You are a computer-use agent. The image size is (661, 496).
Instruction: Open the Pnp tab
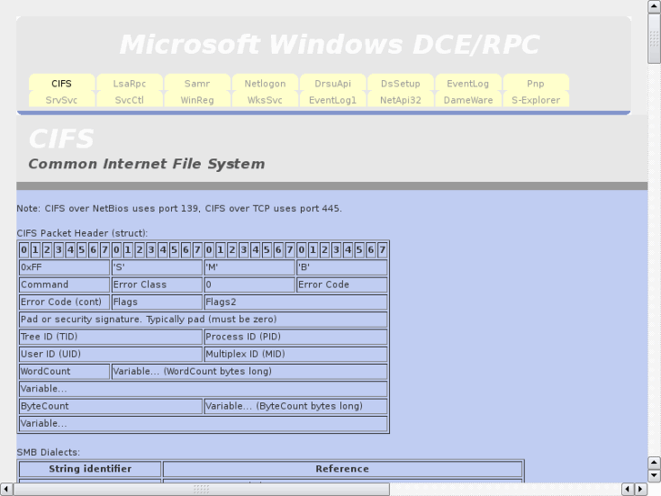point(536,83)
